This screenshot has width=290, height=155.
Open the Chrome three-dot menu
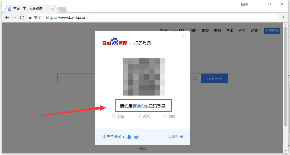pos(283,18)
